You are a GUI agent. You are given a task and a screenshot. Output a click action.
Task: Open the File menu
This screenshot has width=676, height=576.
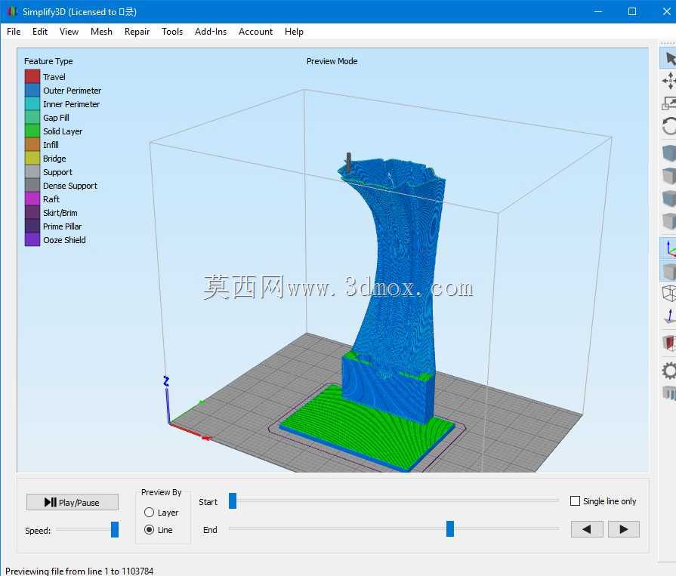pyautogui.click(x=14, y=32)
